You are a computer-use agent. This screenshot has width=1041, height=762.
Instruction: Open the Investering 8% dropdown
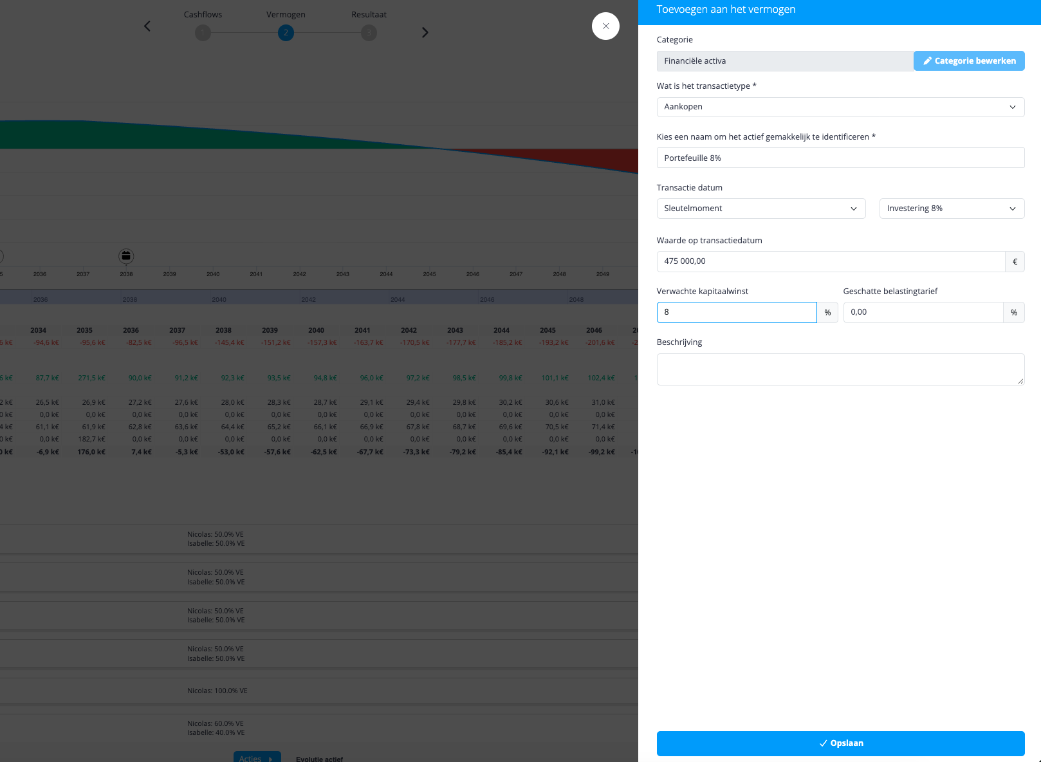click(x=952, y=209)
